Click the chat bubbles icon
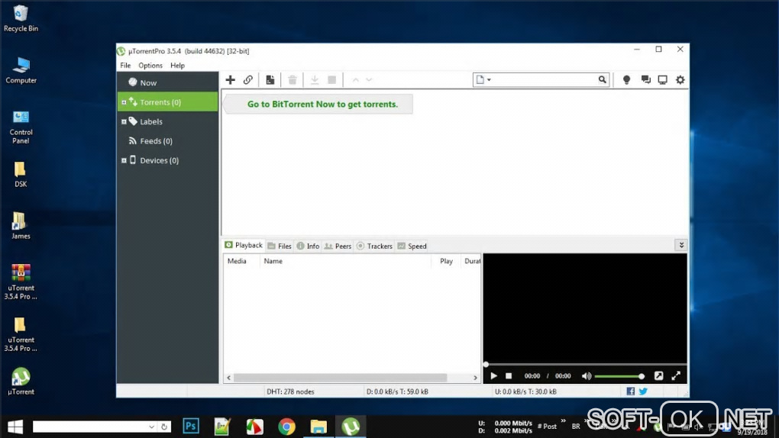The image size is (779, 438). point(645,79)
